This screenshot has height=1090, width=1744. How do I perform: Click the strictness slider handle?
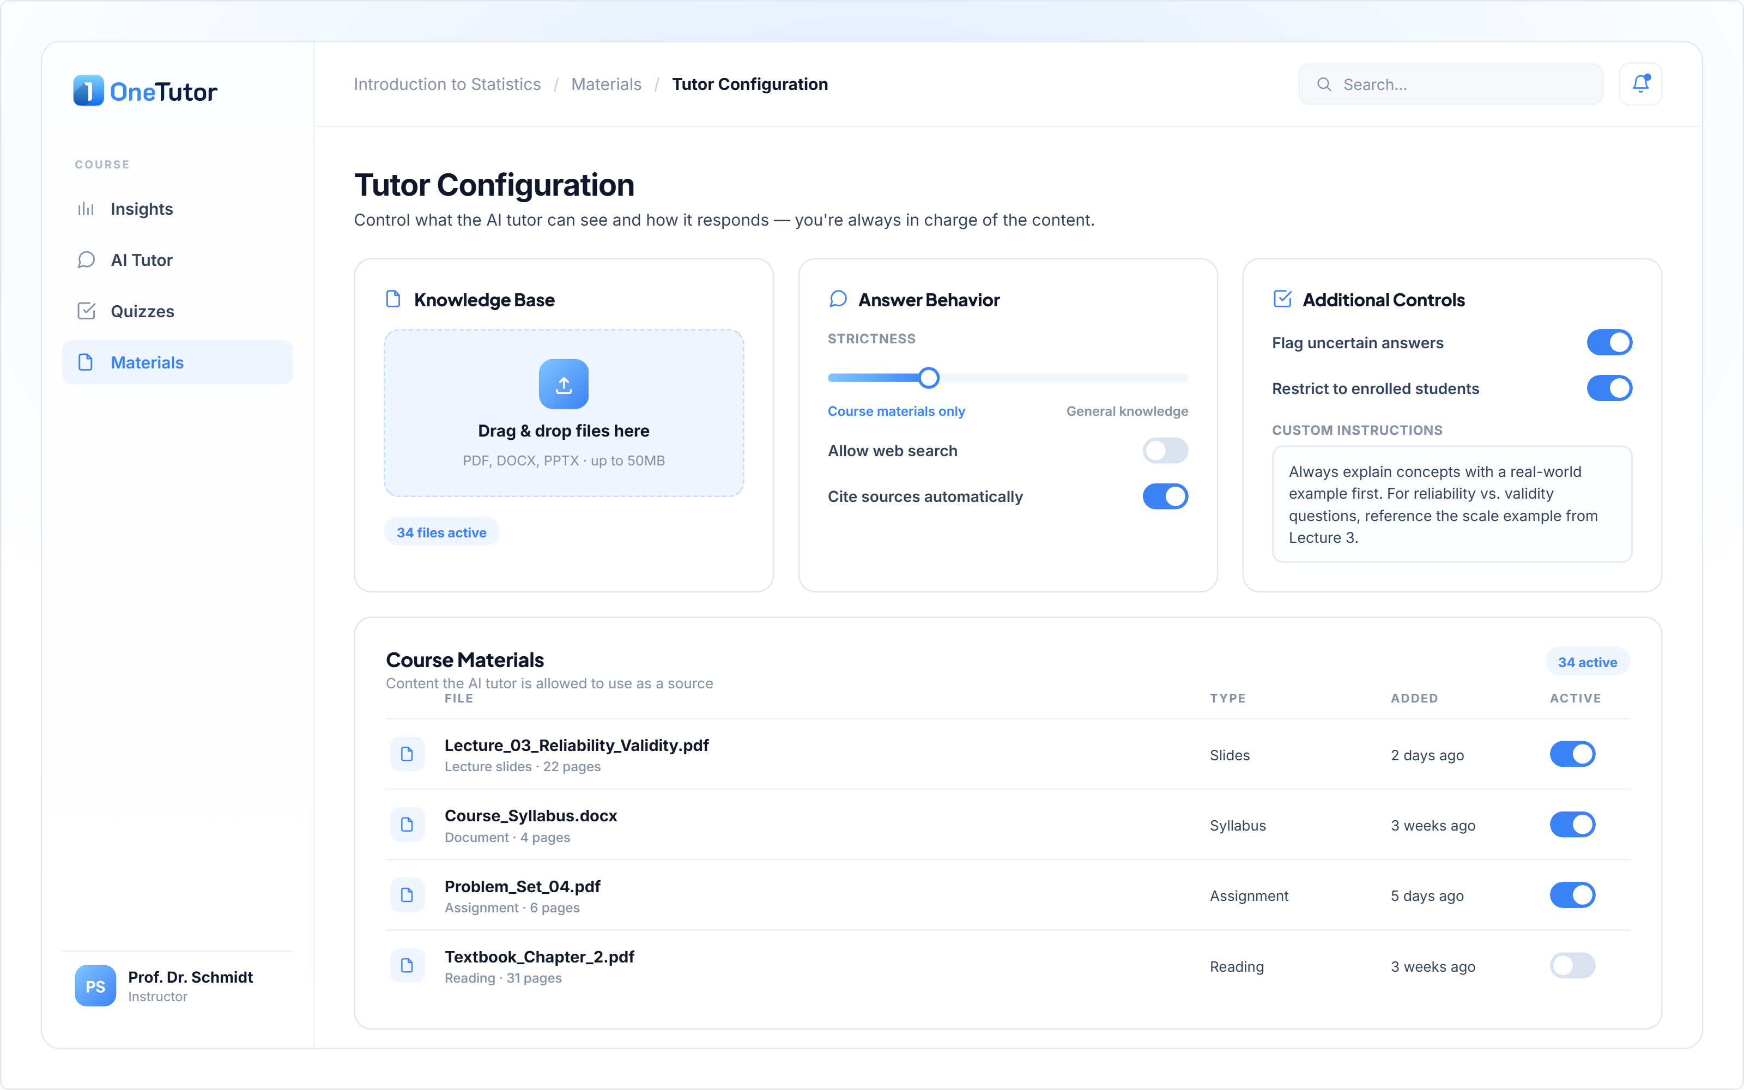[x=929, y=378]
